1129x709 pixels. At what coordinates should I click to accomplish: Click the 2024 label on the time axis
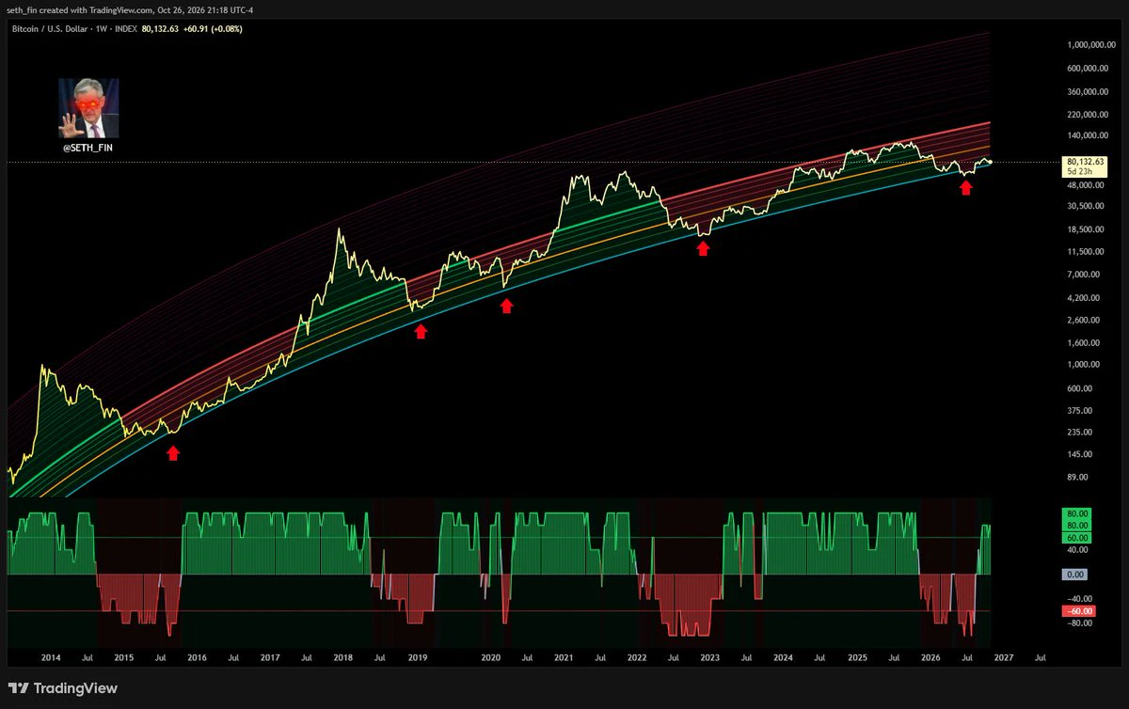[x=783, y=659]
